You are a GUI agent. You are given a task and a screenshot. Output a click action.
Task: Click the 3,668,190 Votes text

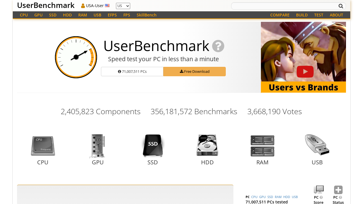coord(275,112)
